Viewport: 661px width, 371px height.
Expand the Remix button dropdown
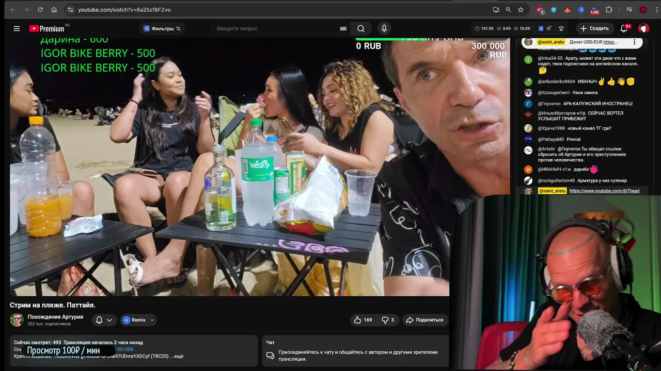[x=152, y=320]
